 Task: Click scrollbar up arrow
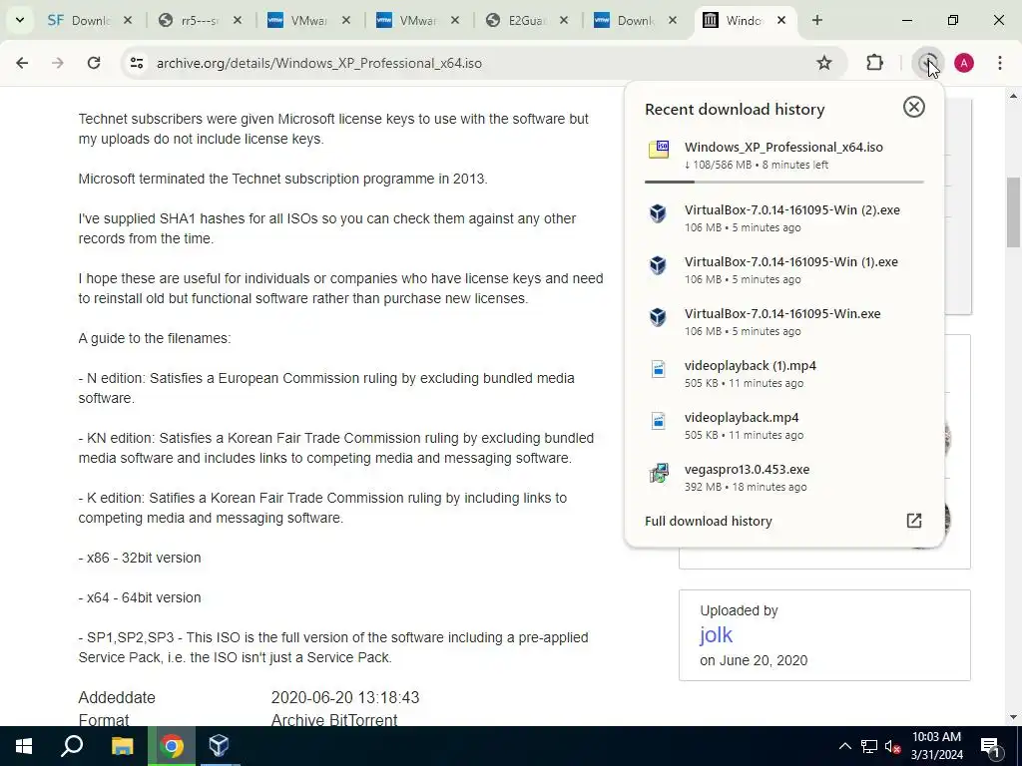(1013, 97)
